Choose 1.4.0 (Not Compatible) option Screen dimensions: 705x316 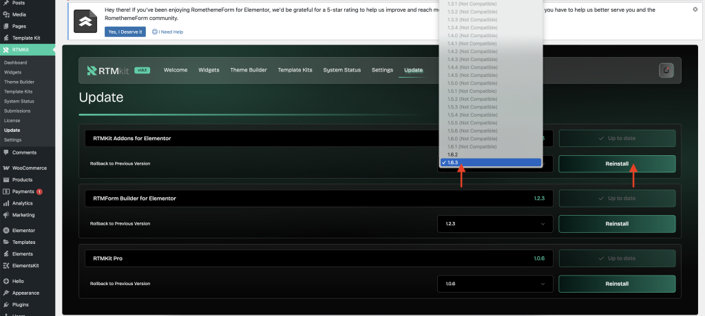[491, 36]
